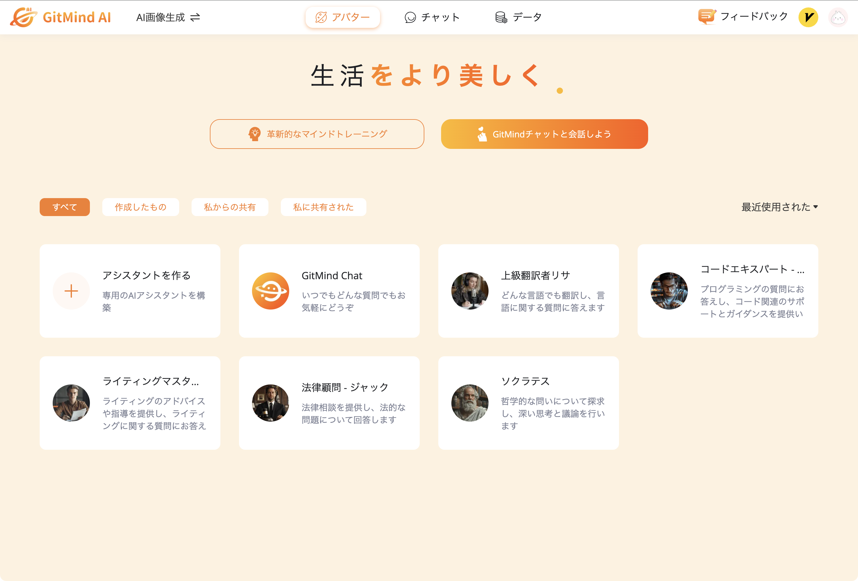Open the 法律顧問 - ジャック card title
The height and width of the screenshot is (581, 858).
tap(345, 387)
